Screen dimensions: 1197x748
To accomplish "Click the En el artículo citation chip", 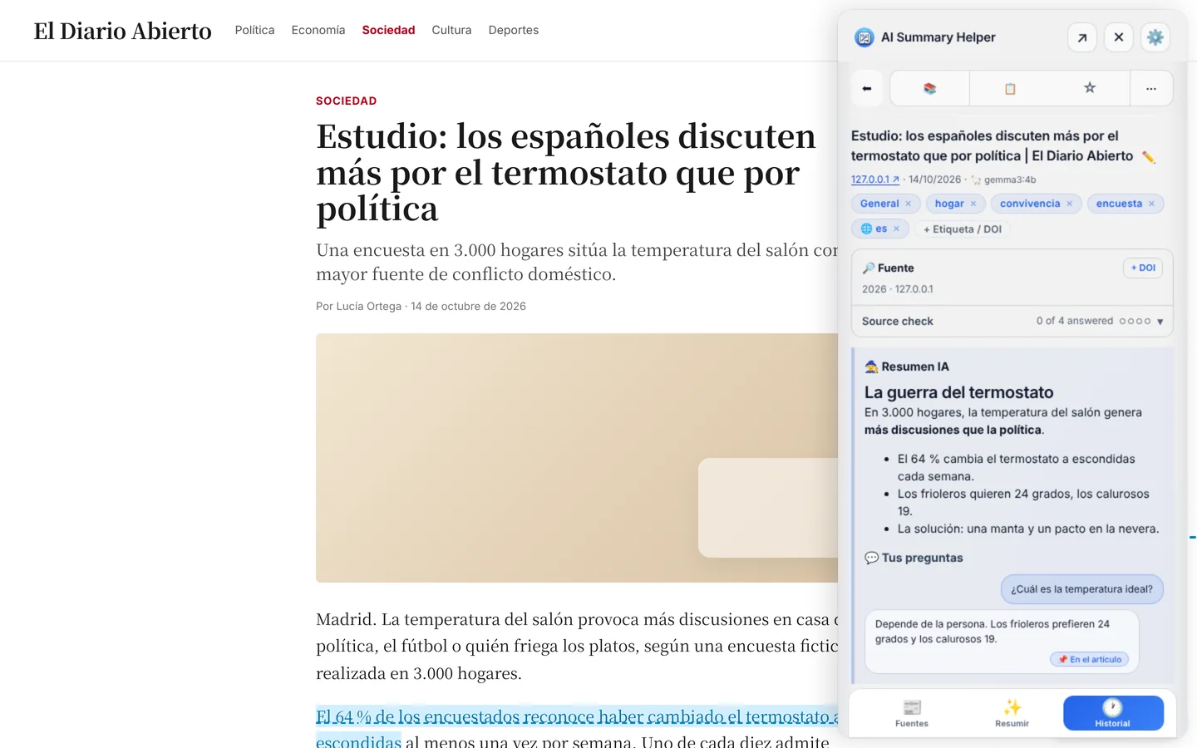I will (x=1089, y=659).
